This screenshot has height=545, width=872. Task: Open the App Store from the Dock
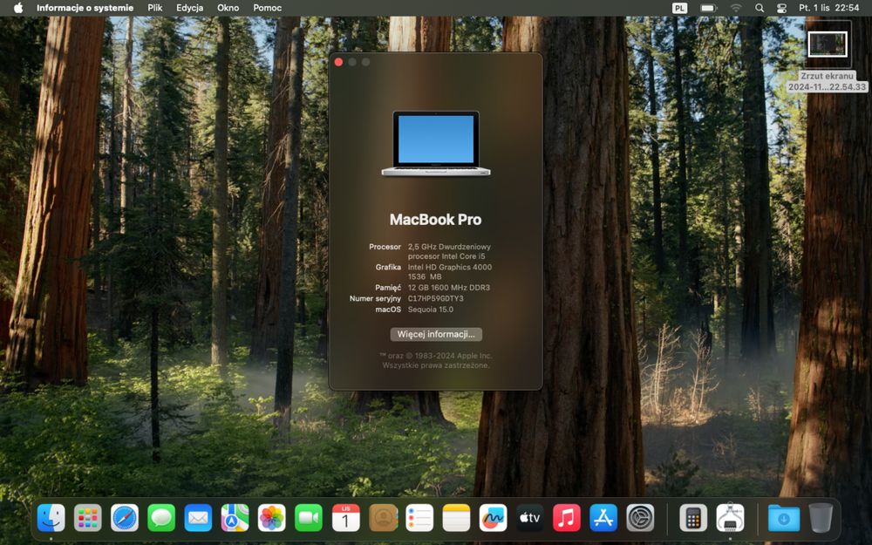coord(603,518)
